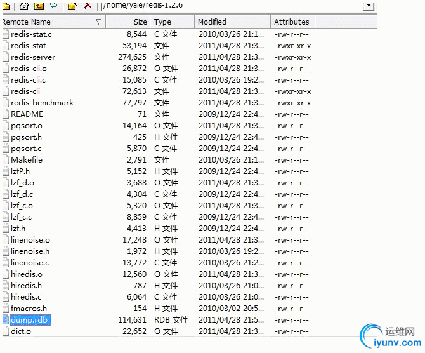Click the file icon beside dump.rdb
The image size is (425, 353).
pyautogui.click(x=6, y=319)
